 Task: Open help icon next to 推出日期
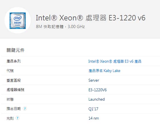click(25, 109)
